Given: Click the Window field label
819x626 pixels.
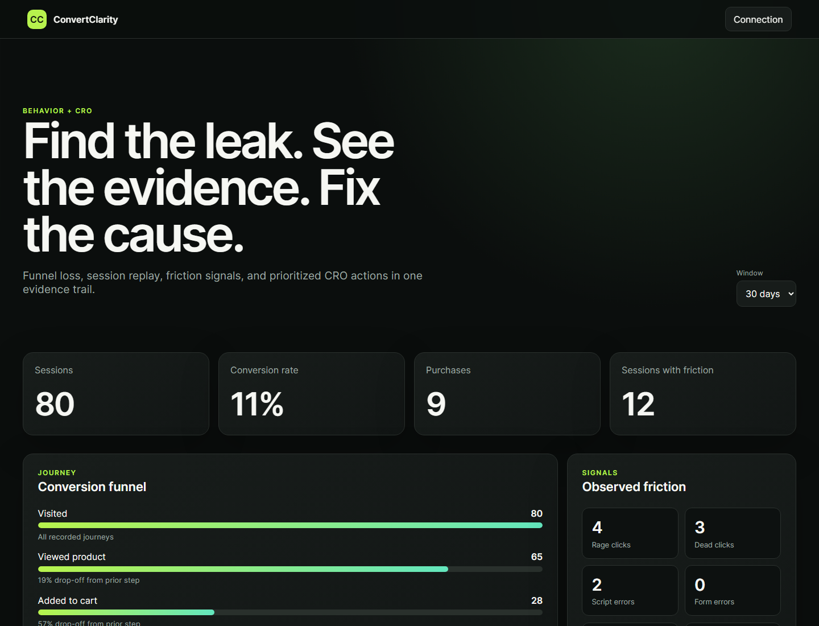Looking at the screenshot, I should pyautogui.click(x=750, y=273).
